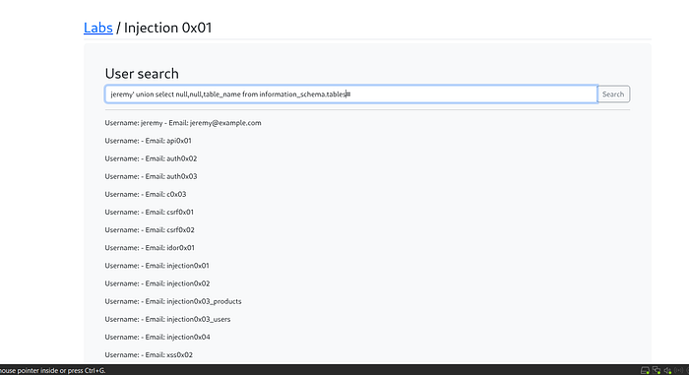Select result row Email: injection0x03_products
The height and width of the screenshot is (375, 689).
click(x=173, y=301)
